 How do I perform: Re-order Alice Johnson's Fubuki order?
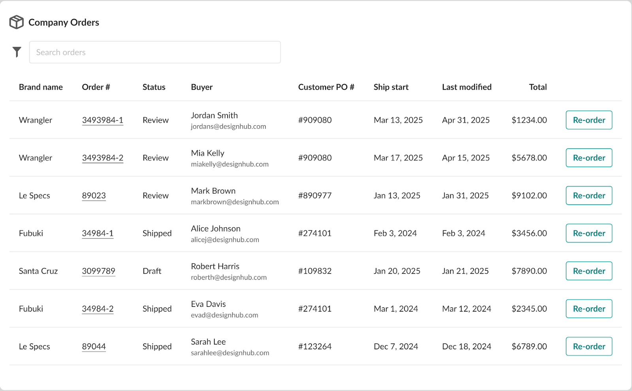click(589, 233)
